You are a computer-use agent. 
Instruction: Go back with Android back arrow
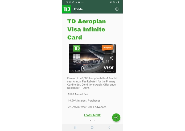click(x=109, y=128)
